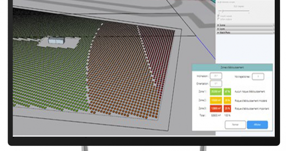The height and width of the screenshot is (151, 286).
Task: Click the blue Afficher button
Action: (x=257, y=125)
